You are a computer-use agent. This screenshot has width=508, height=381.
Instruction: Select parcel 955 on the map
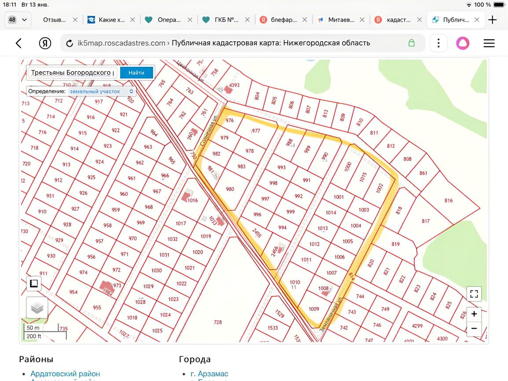97,308
